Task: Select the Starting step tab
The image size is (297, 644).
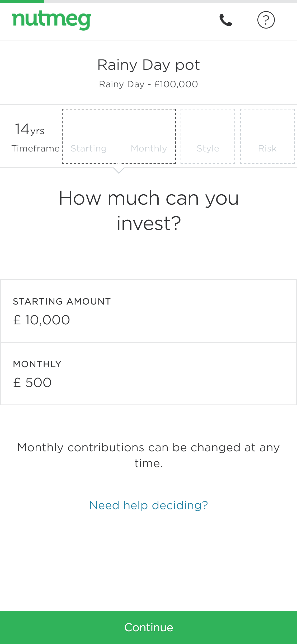Action: pyautogui.click(x=89, y=148)
